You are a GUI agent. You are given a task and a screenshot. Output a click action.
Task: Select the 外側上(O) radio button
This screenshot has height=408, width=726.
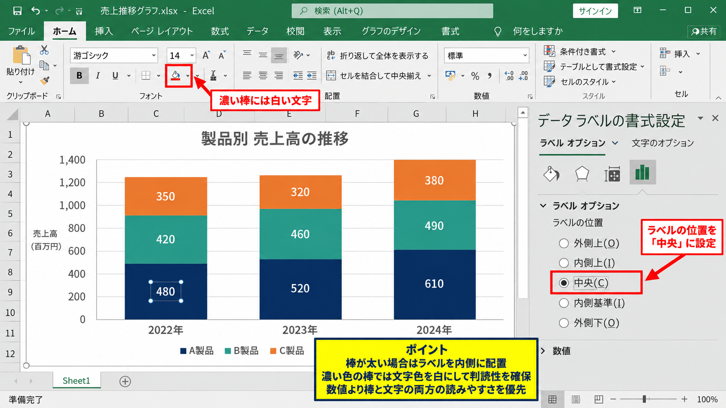click(x=564, y=243)
